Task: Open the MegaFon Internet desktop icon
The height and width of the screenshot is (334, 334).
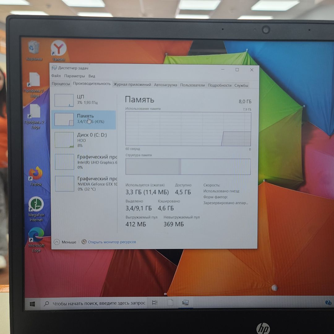Action: (x=36, y=205)
